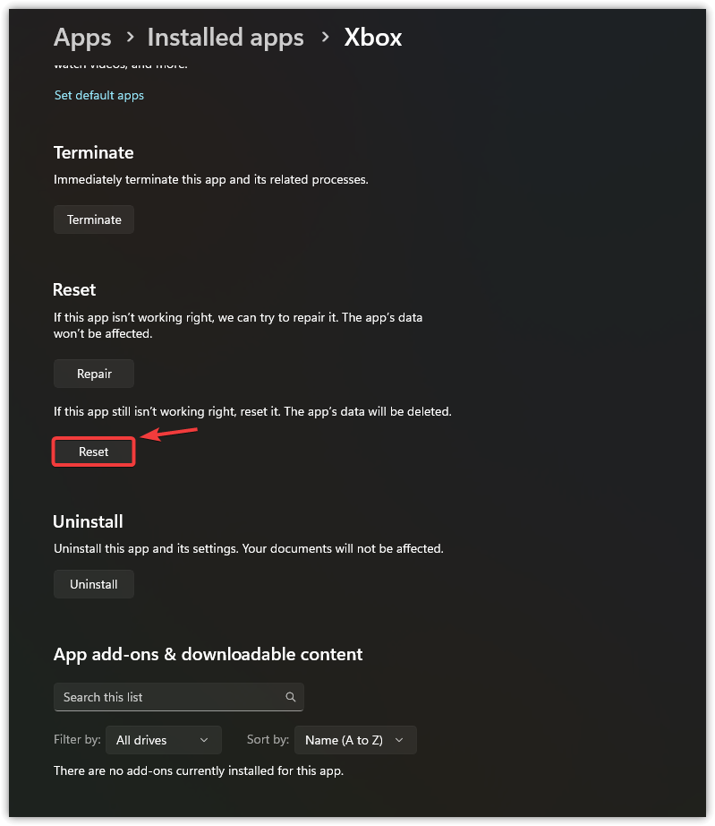Open the Filter by All drives dropdown
The image size is (715, 826).
coord(162,740)
